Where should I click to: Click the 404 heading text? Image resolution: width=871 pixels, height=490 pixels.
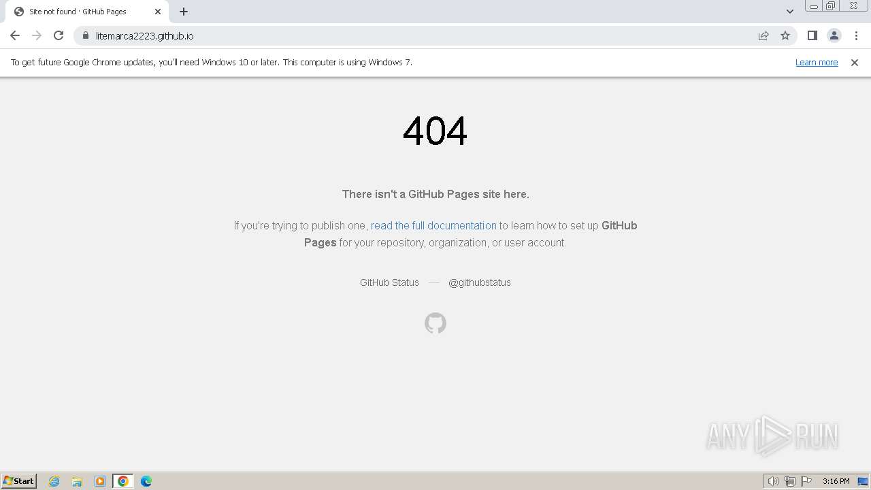[x=435, y=131]
